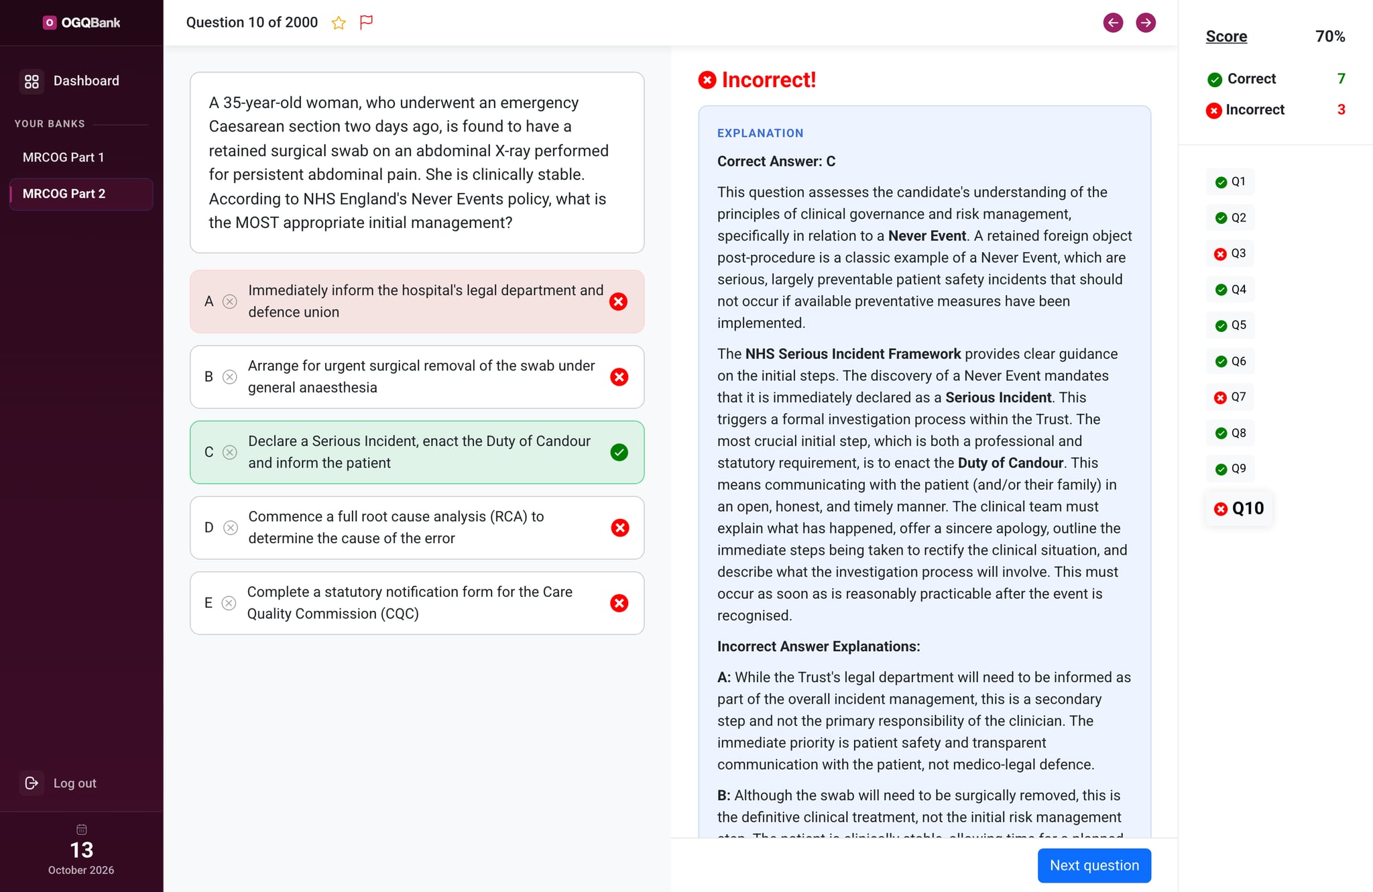Click the red cross icon beside option E
Viewport: 1373px width, 892px height.
tap(619, 604)
